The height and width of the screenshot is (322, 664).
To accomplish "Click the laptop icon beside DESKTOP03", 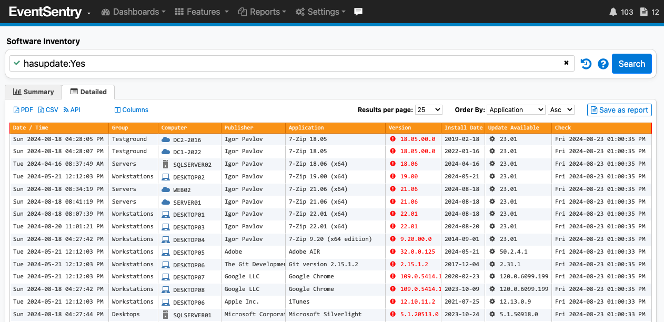I will pos(166,227).
